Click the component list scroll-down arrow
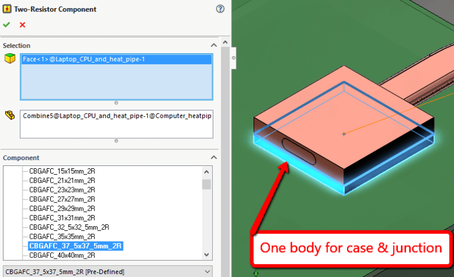Viewport: 454px width, 277px height. [x=206, y=255]
